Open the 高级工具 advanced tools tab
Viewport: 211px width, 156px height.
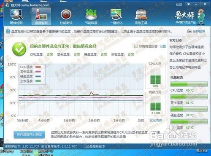141,16
